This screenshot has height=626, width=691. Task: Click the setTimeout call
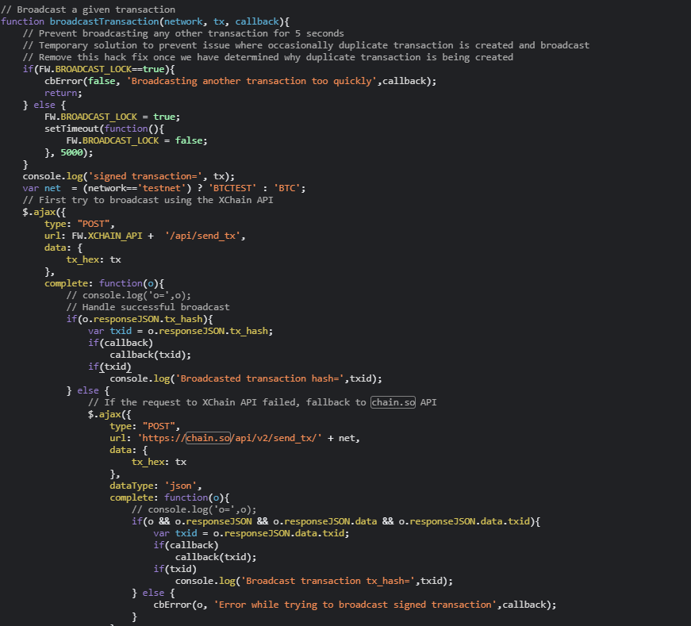coord(104,129)
